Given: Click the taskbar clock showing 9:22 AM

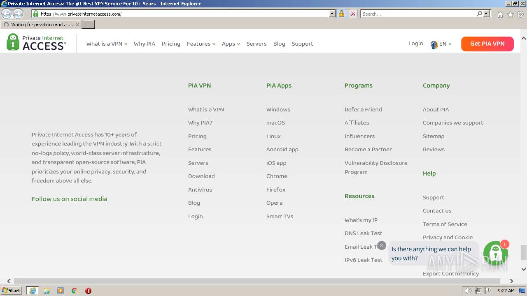Looking at the screenshot, I should pos(506,291).
